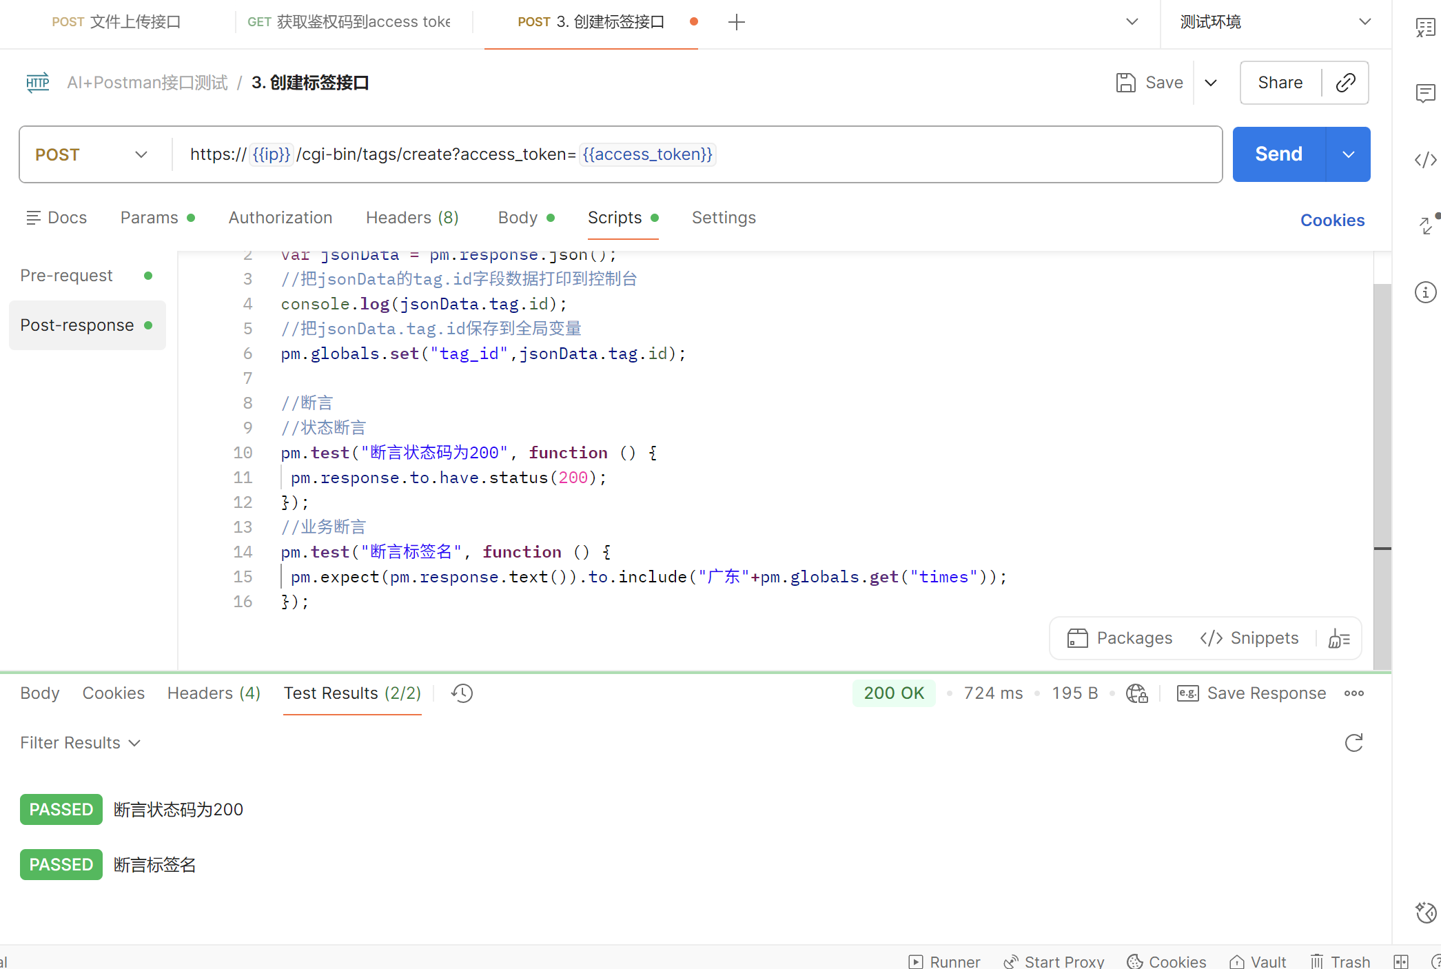Expand the tabs overflow chevron
This screenshot has height=969, width=1441.
(x=1132, y=22)
